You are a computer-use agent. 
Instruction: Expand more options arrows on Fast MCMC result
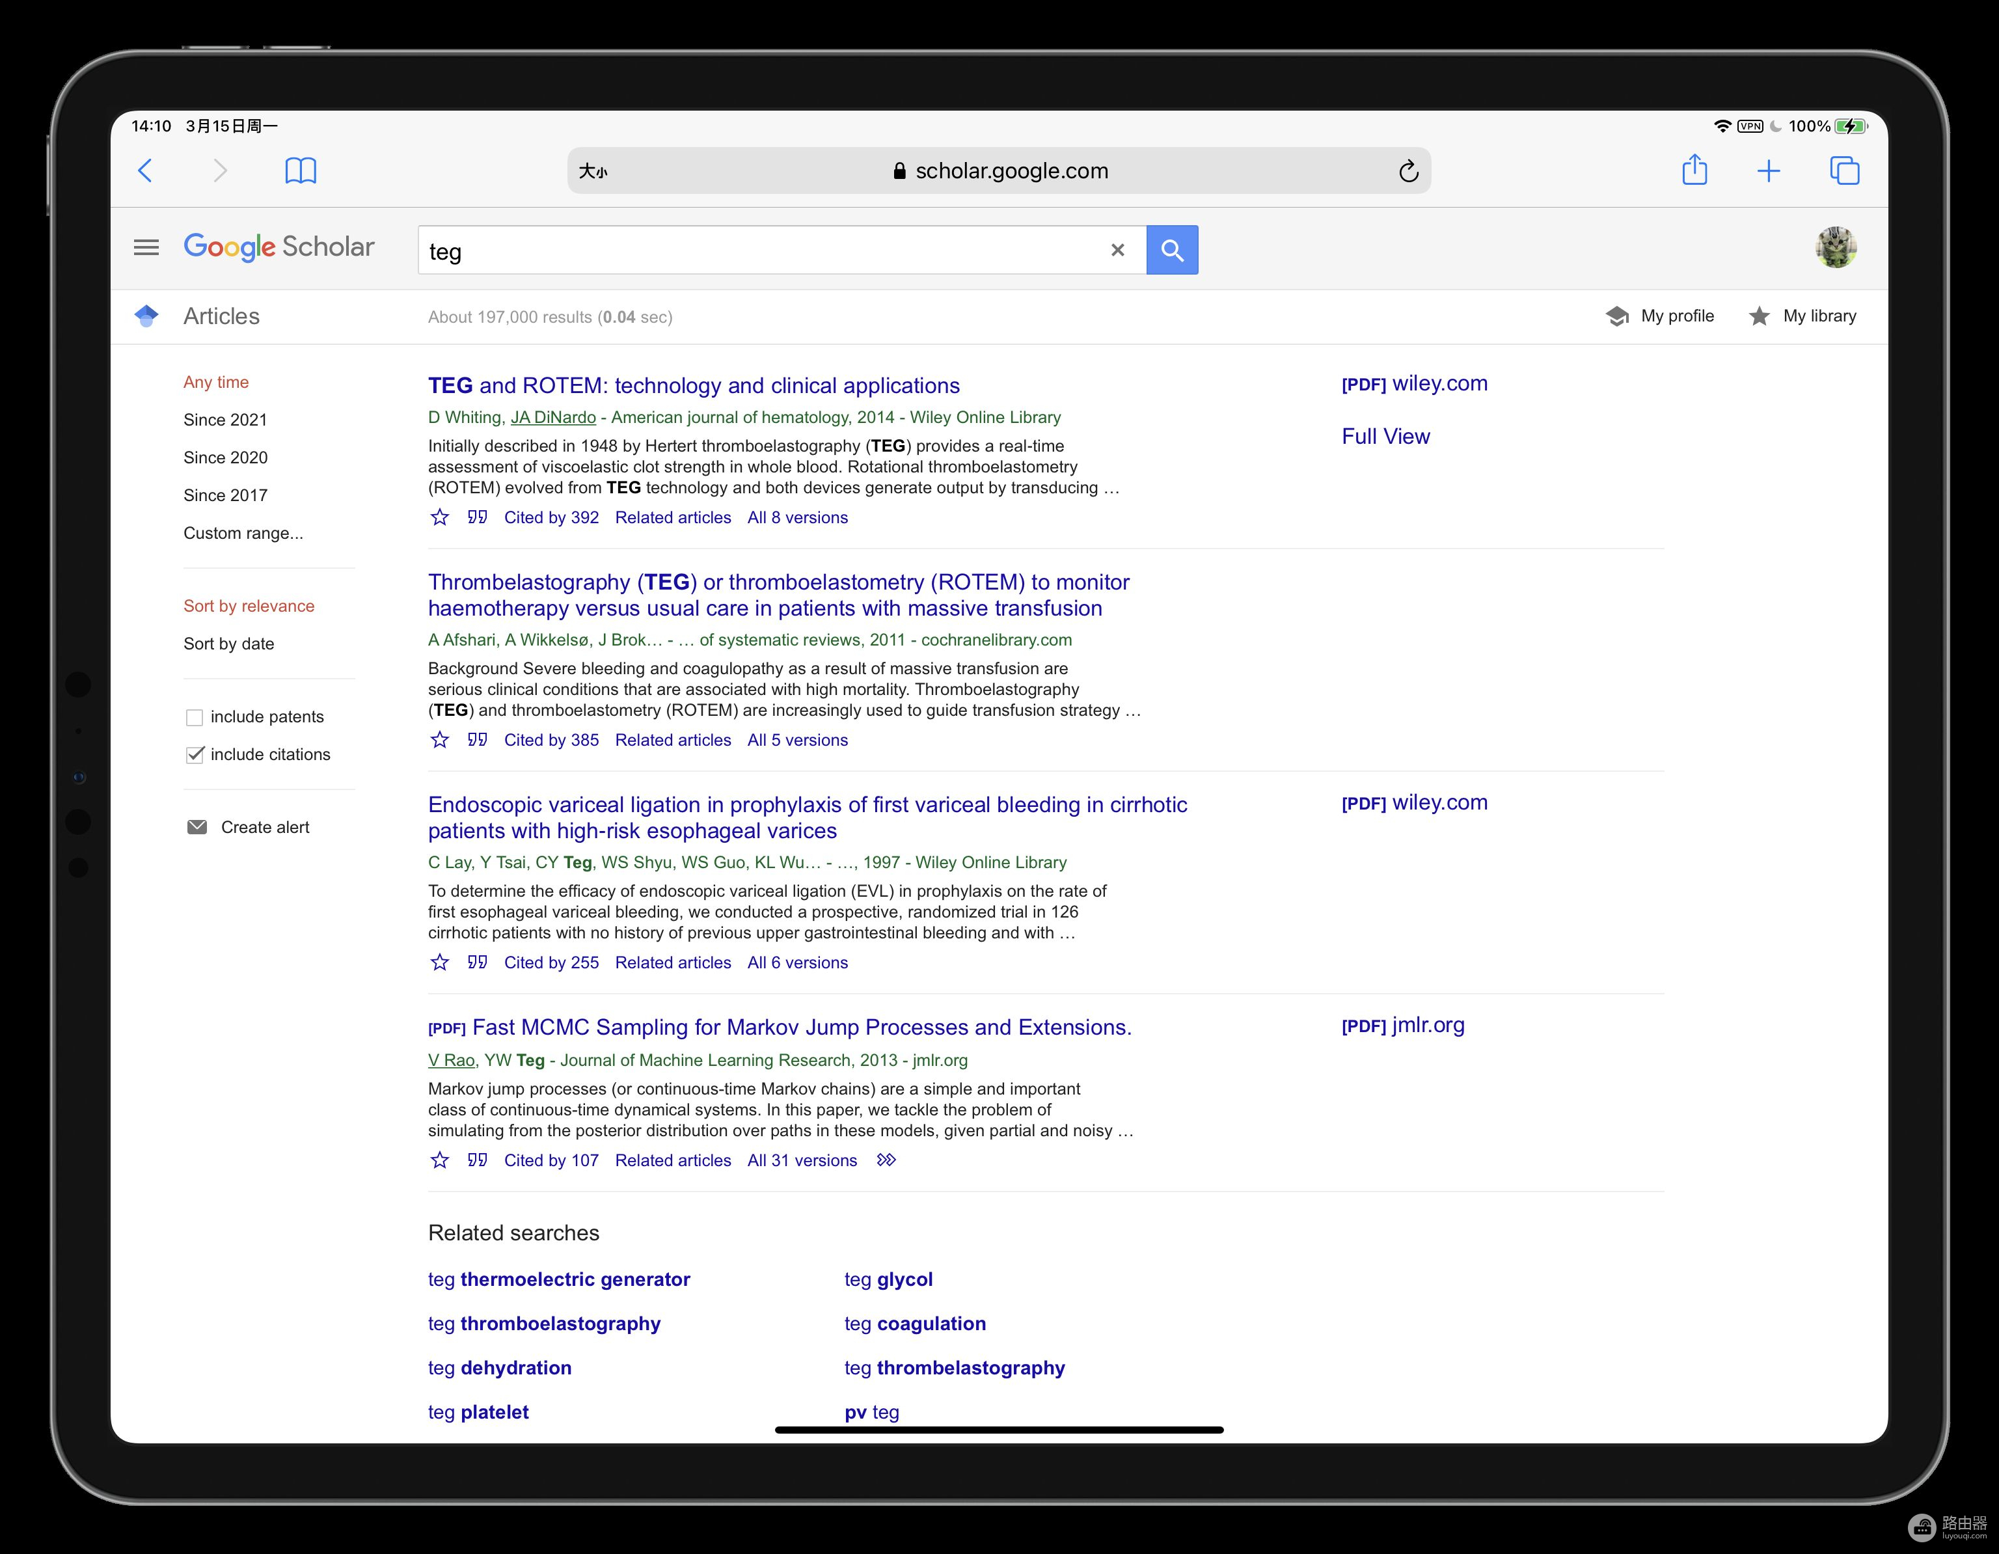pos(886,1160)
